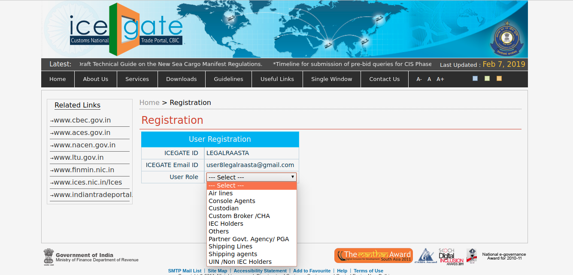Viewport: 573px width, 275px height.
Task: Click the Manthan Award South Asia badge
Action: [373, 256]
